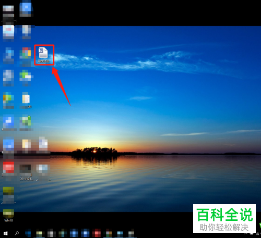Click the Win10 label text
This screenshot has width=261, height=238.
click(x=8, y=220)
